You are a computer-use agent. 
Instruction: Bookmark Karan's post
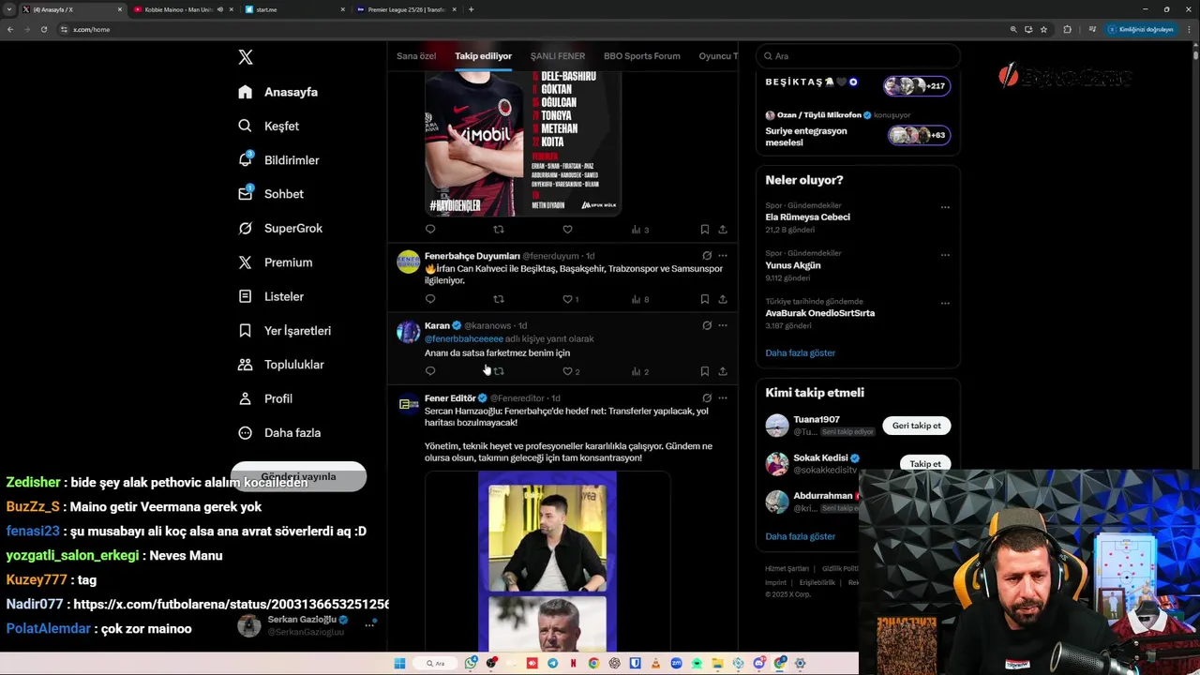tap(704, 371)
